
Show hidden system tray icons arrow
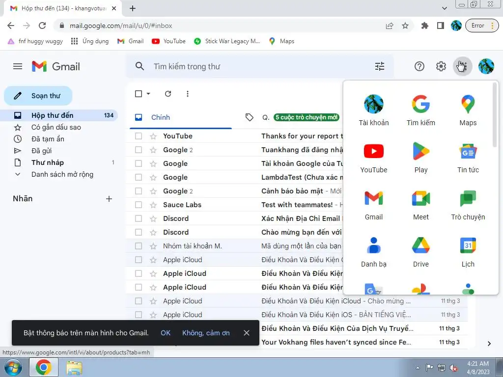pyautogui.click(x=418, y=368)
